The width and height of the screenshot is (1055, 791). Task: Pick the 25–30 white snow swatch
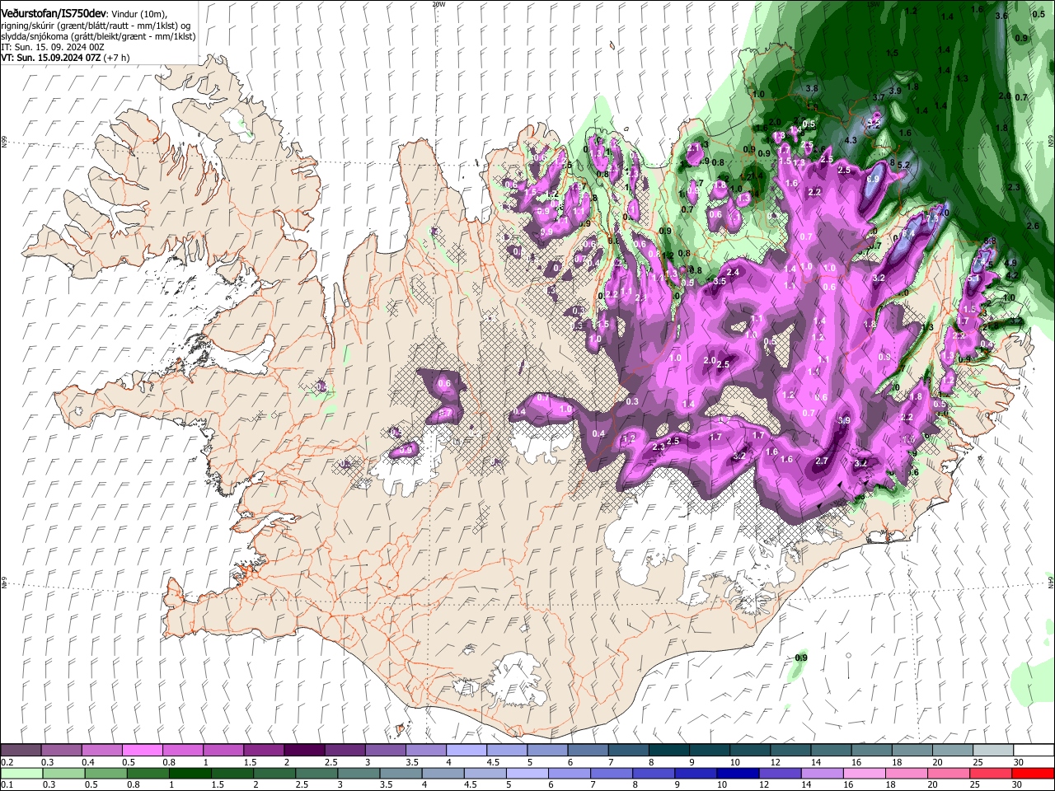[993, 751]
